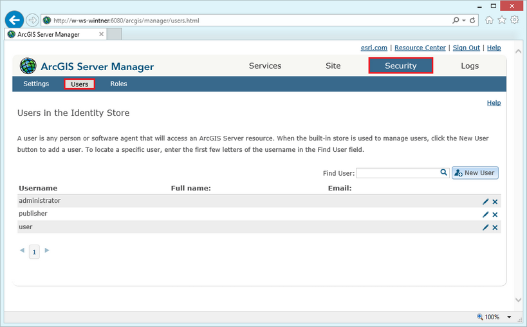Click the ArcGIS Server Manager title text
Image resolution: width=527 pixels, height=327 pixels.
[x=97, y=66]
